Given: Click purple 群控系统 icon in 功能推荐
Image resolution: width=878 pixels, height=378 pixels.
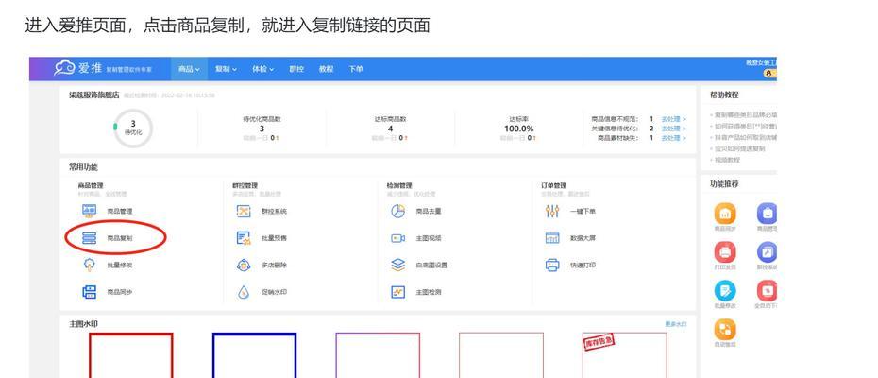Looking at the screenshot, I should 767,252.
